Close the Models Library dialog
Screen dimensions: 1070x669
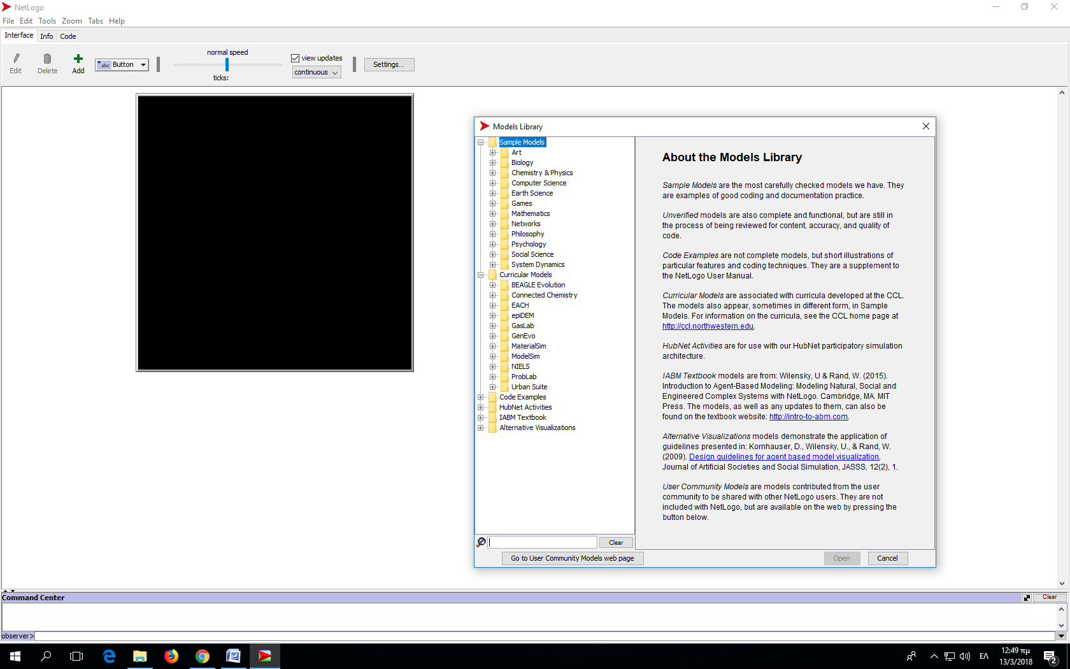tap(926, 126)
